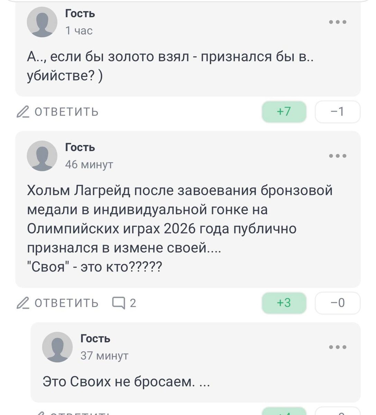Click the −0 downvote on the second comment
This screenshot has width=376, height=415.
pos(338,303)
